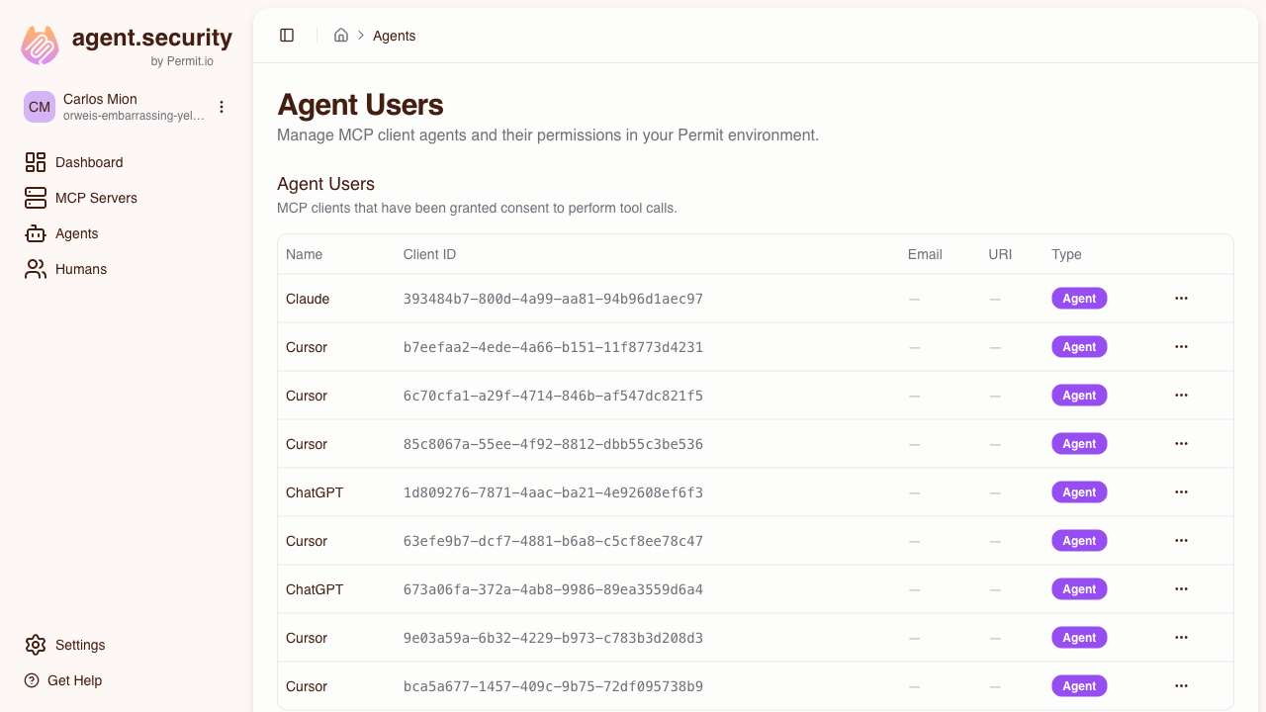Screen dimensions: 1266x712
Task: Select Humans in the left navigation
Action: pyautogui.click(x=80, y=269)
